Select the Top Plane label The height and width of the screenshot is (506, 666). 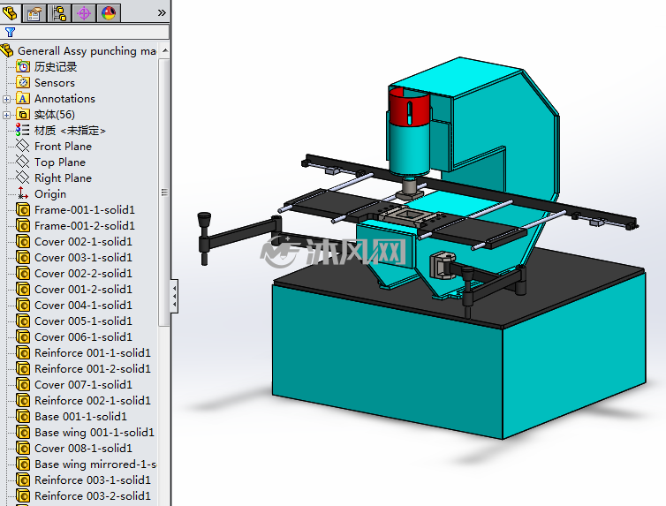[x=60, y=162]
